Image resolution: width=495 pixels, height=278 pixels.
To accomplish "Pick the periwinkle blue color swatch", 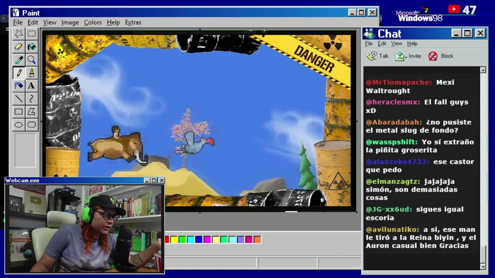I will coord(241,240).
